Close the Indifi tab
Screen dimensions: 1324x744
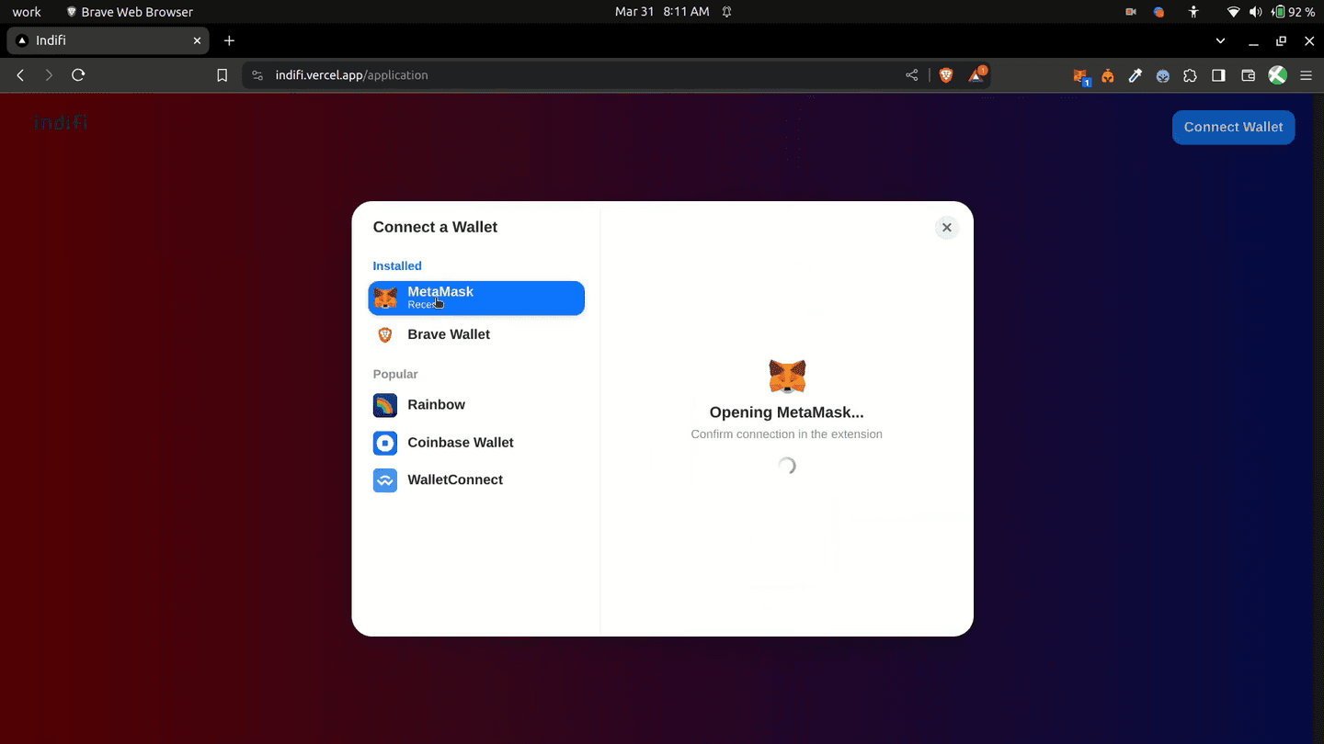point(197,40)
